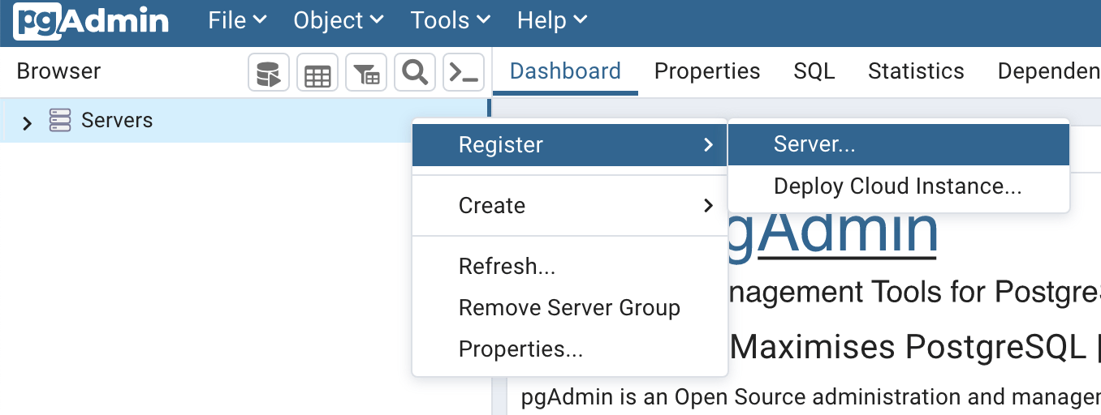
Task: Click Refresh... in the context menu
Action: coord(570,267)
